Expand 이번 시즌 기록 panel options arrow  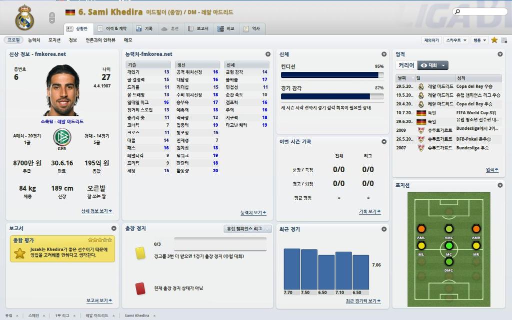click(x=384, y=141)
